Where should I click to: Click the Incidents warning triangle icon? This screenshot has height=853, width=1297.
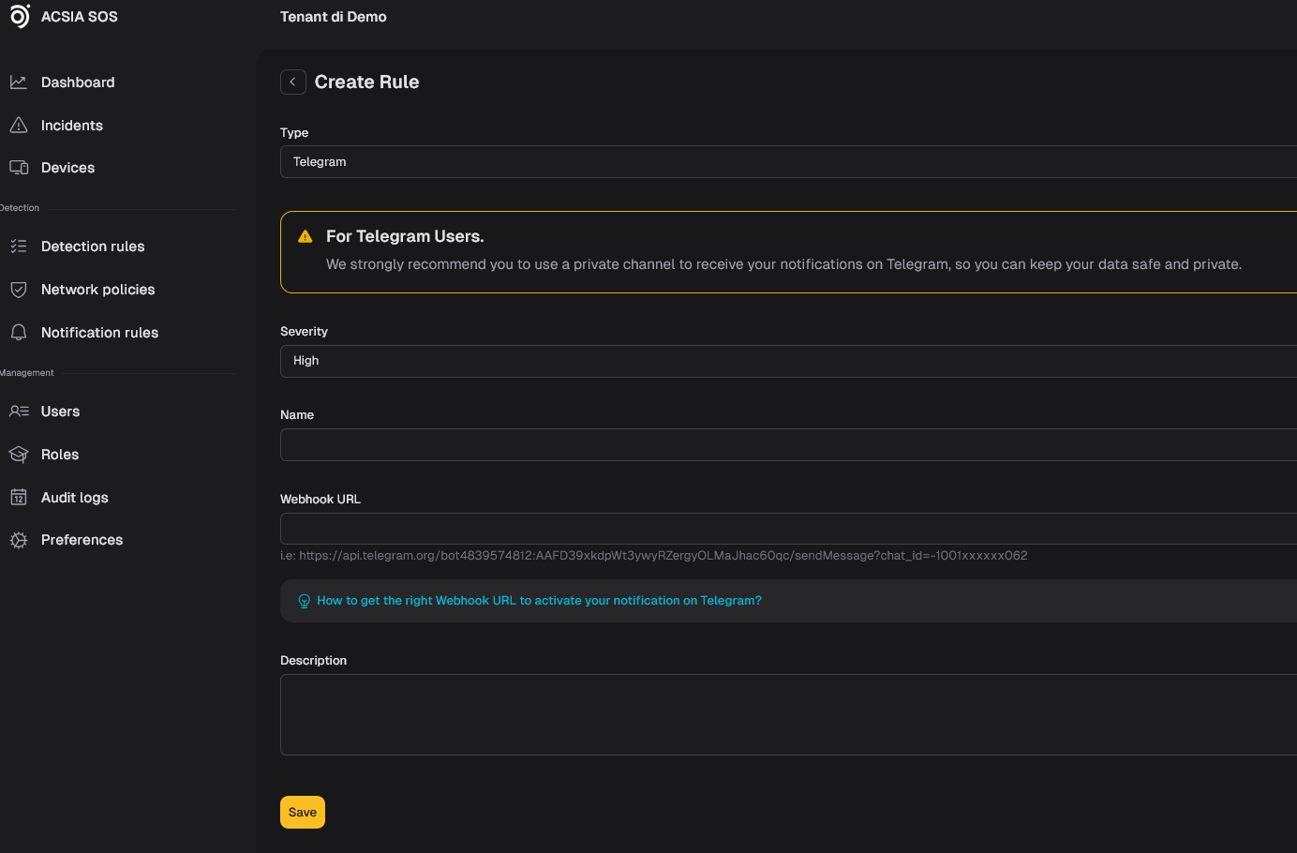[x=19, y=126]
